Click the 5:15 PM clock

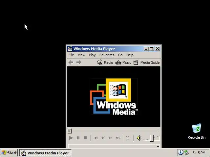[199, 153]
